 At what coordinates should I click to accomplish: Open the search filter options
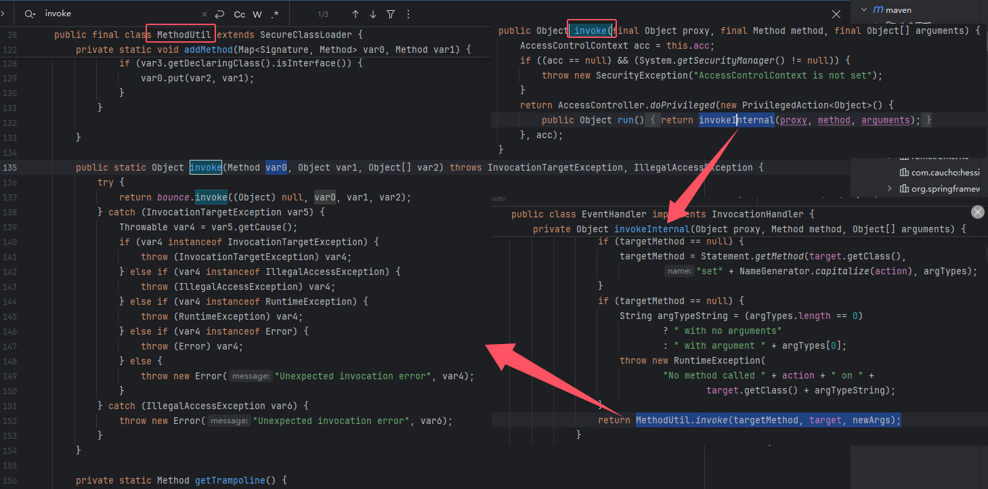click(x=391, y=14)
